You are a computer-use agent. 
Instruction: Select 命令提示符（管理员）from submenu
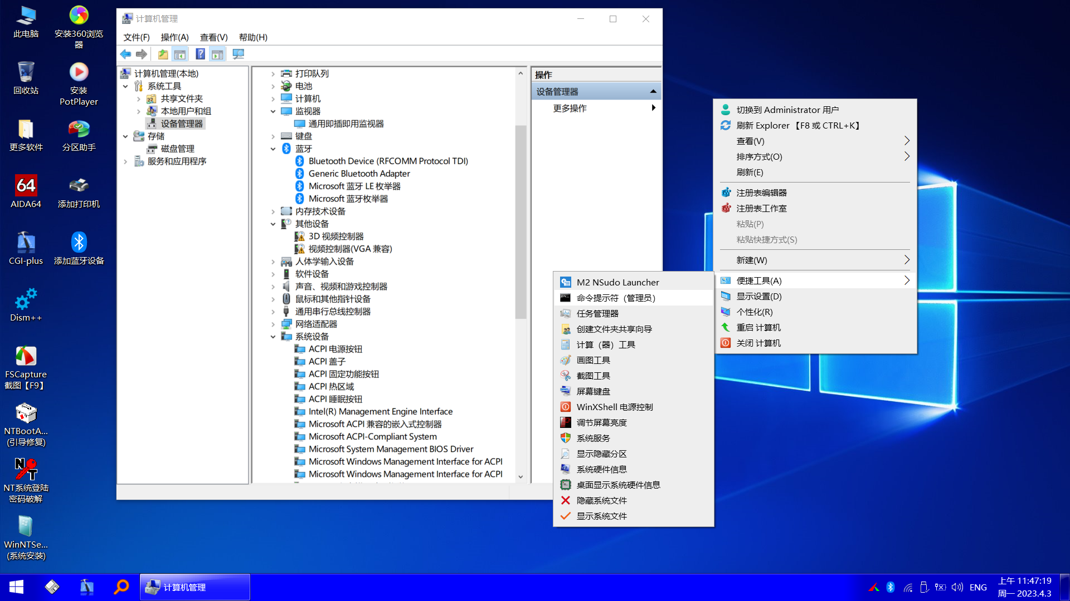(x=634, y=298)
